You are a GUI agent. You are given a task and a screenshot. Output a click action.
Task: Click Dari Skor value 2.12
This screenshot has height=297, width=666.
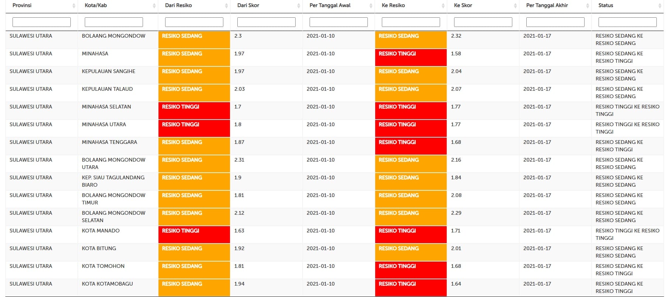point(239,213)
